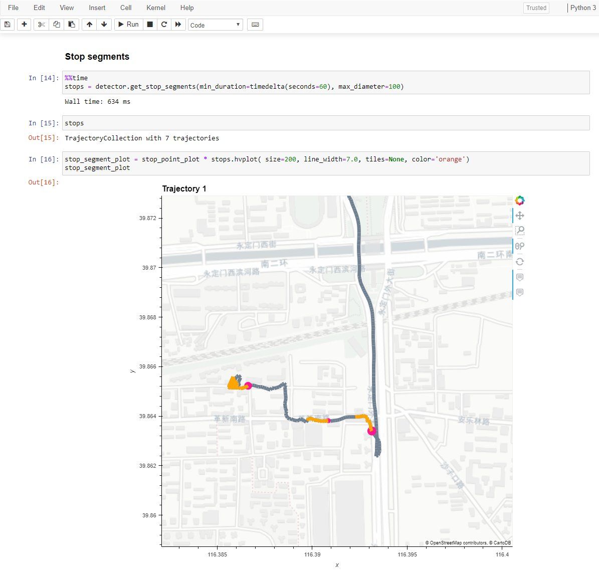Click the Trusted notebook indicator
This screenshot has width=599, height=576.
click(x=536, y=8)
